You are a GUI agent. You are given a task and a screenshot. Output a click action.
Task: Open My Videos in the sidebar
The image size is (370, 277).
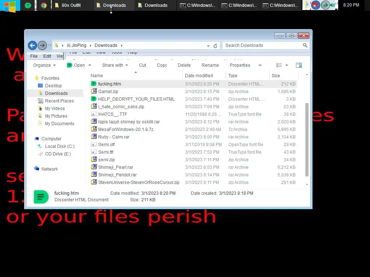coord(55,108)
